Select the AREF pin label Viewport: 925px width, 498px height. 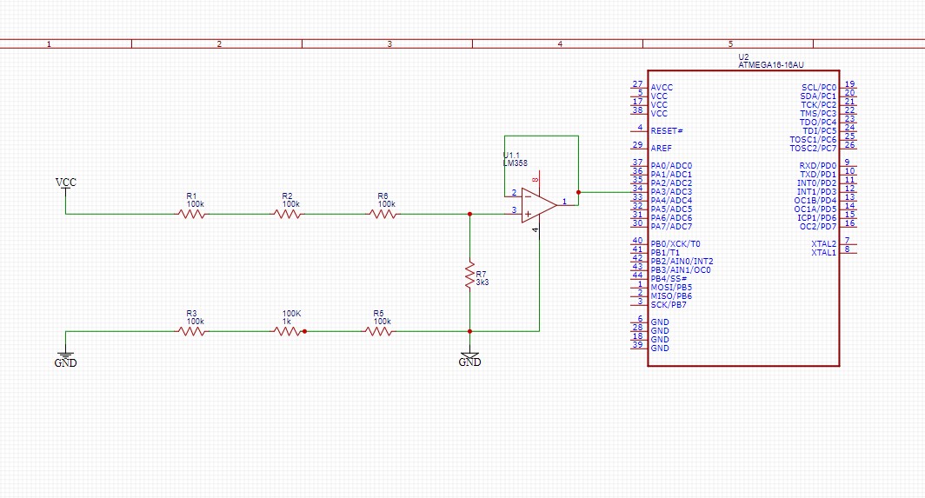[661, 148]
